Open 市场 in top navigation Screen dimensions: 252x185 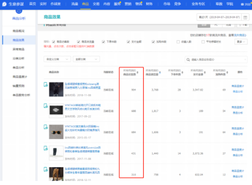pyautogui.click(x=167, y=4)
